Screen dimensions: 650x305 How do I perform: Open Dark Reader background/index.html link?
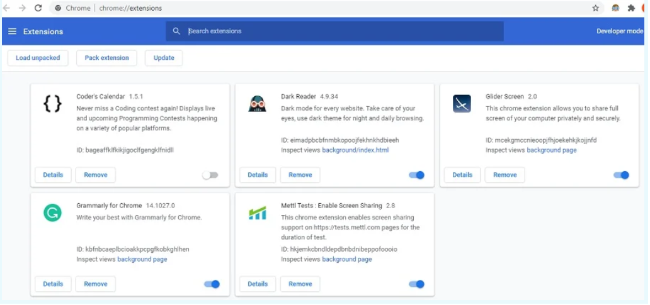[355, 150]
